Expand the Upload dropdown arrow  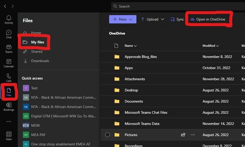[162, 19]
